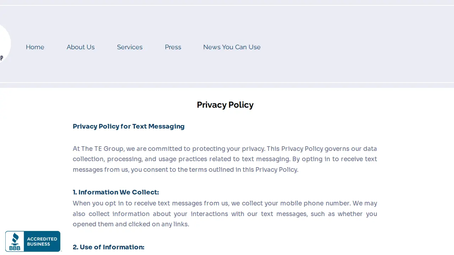Click the paragraph starting 'At The TE Group'
454x255 pixels.
click(225, 159)
